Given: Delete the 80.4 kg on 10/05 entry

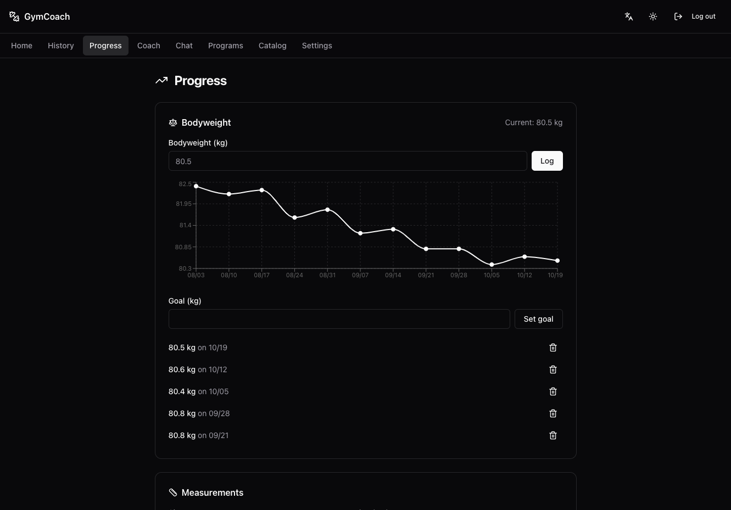Looking at the screenshot, I should (x=553, y=391).
